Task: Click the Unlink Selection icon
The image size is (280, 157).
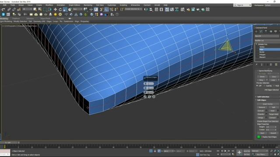Action: 14,10
